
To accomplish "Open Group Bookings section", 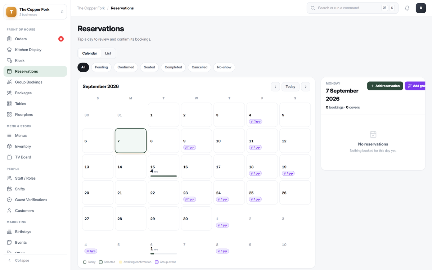I will click(x=35, y=82).
